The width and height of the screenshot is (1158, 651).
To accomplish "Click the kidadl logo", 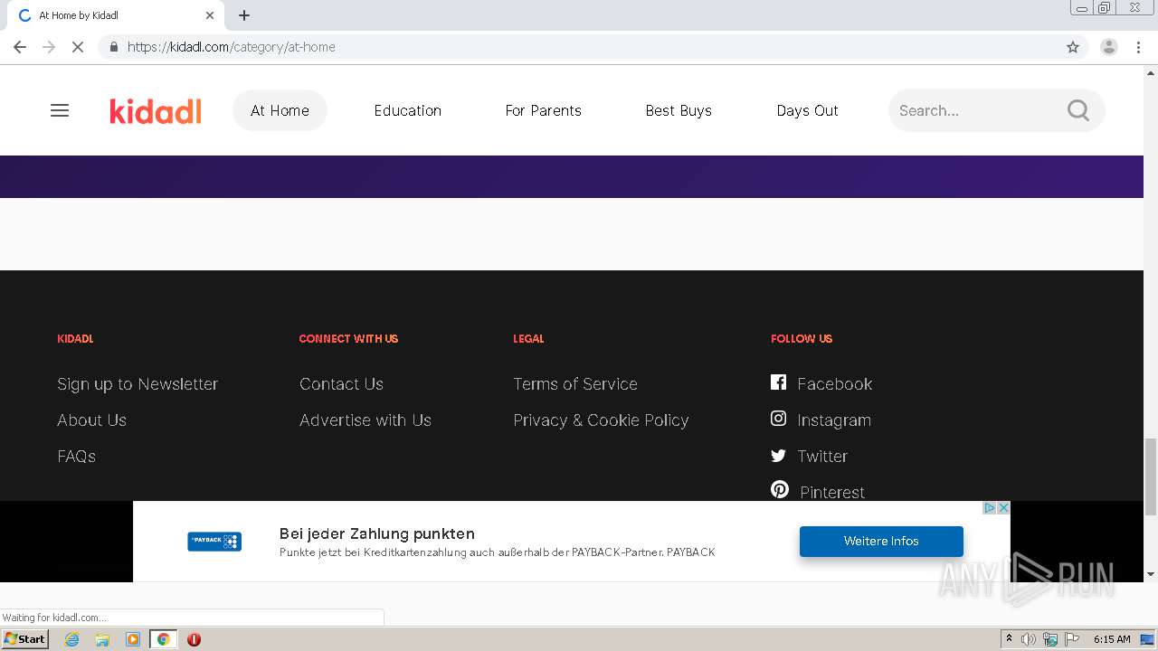I will click(x=156, y=110).
